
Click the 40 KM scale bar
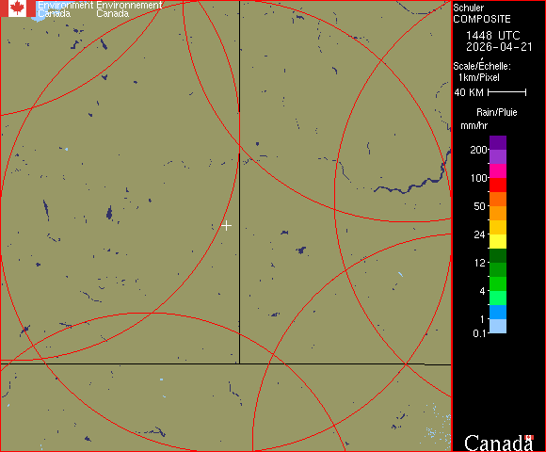tap(507, 92)
